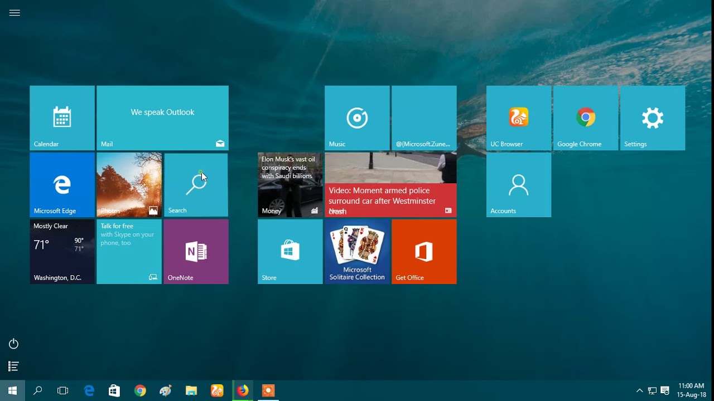The image size is (714, 401).
Task: Open the Store from the taskbar
Action: point(114,391)
